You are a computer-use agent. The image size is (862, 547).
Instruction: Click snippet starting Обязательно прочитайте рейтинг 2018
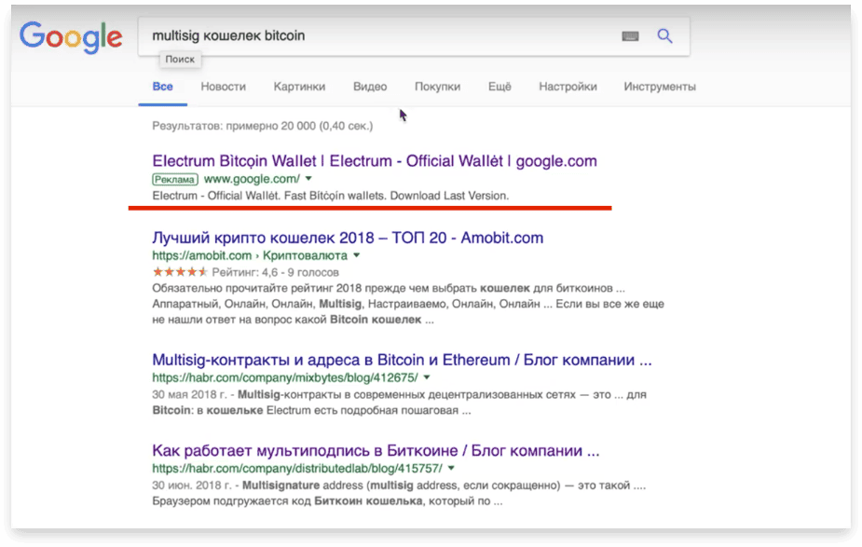pos(408,304)
